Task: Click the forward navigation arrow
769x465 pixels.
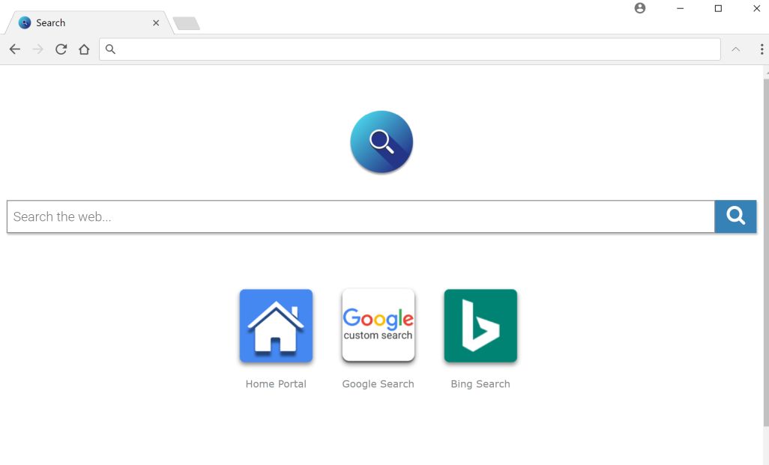Action: pyautogui.click(x=37, y=49)
